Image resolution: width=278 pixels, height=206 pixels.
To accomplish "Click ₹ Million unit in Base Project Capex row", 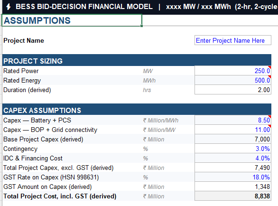I will coord(154,140).
